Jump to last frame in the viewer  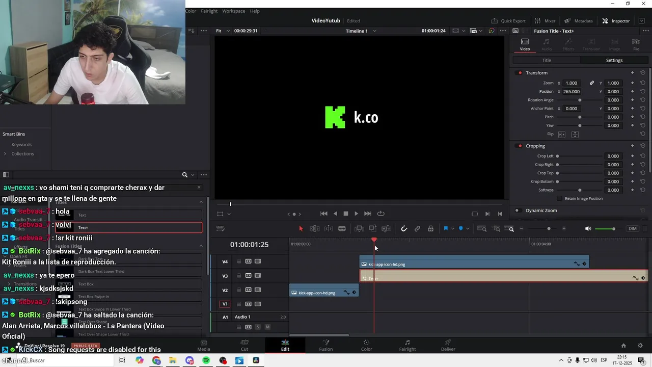368,214
